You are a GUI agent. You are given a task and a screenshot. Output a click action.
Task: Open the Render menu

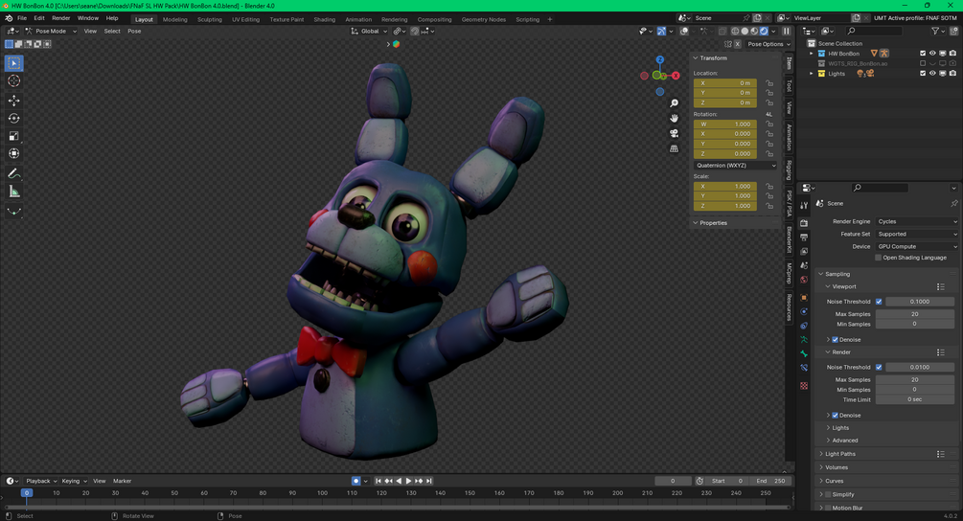pyautogui.click(x=60, y=18)
